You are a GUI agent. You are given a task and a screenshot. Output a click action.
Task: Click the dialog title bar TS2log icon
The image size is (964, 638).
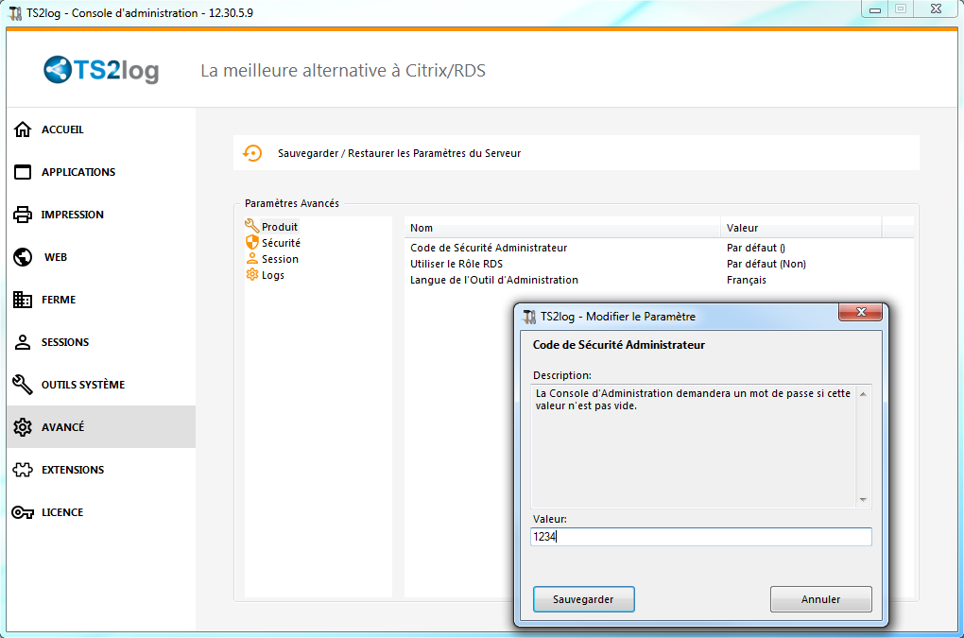[x=529, y=317]
